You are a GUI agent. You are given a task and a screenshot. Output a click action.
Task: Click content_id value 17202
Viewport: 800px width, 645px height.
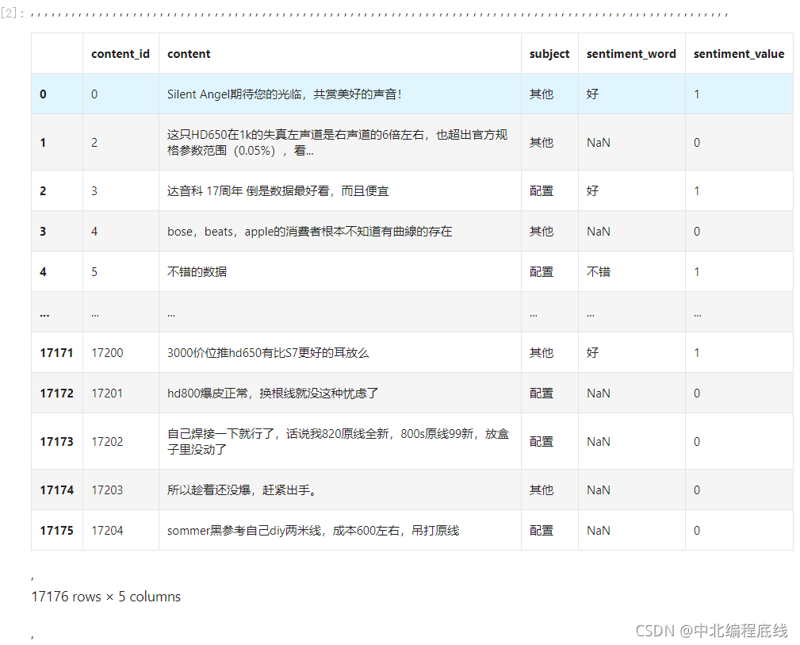pyautogui.click(x=107, y=442)
